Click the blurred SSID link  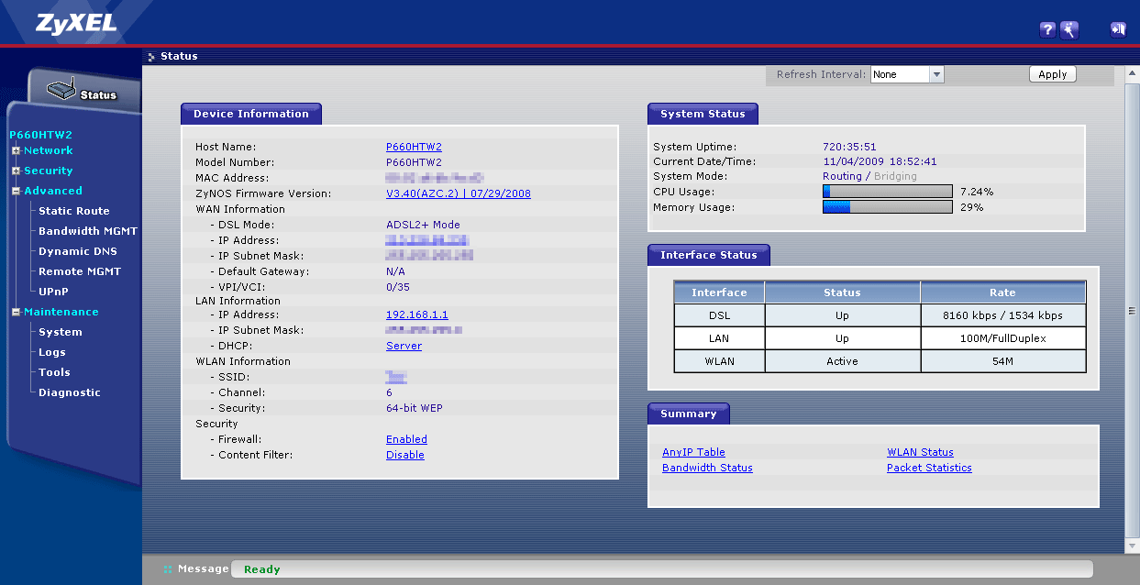pyautogui.click(x=396, y=377)
